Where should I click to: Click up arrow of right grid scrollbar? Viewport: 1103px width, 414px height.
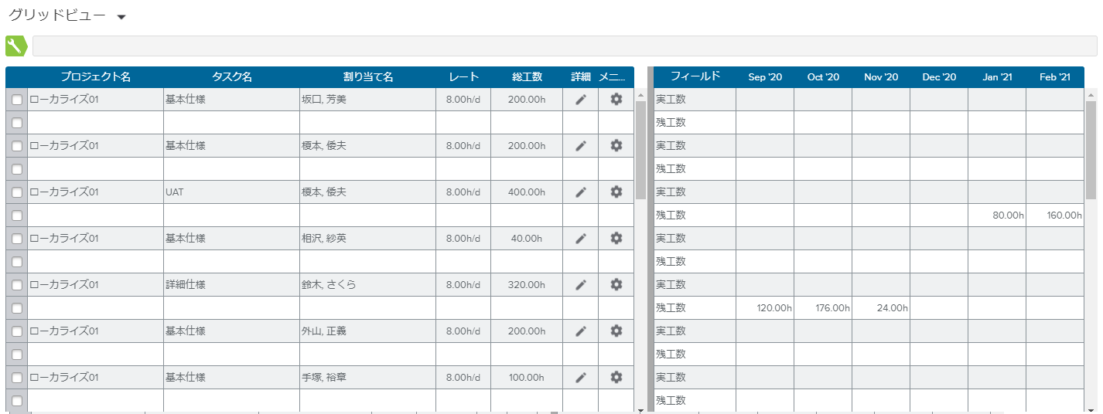(x=1091, y=96)
